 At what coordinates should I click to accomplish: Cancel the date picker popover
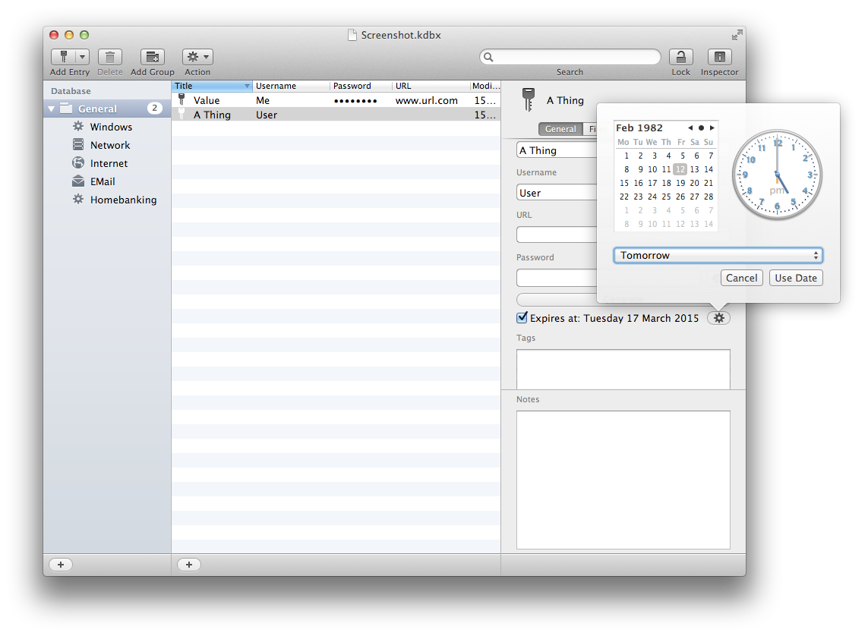pyautogui.click(x=741, y=278)
